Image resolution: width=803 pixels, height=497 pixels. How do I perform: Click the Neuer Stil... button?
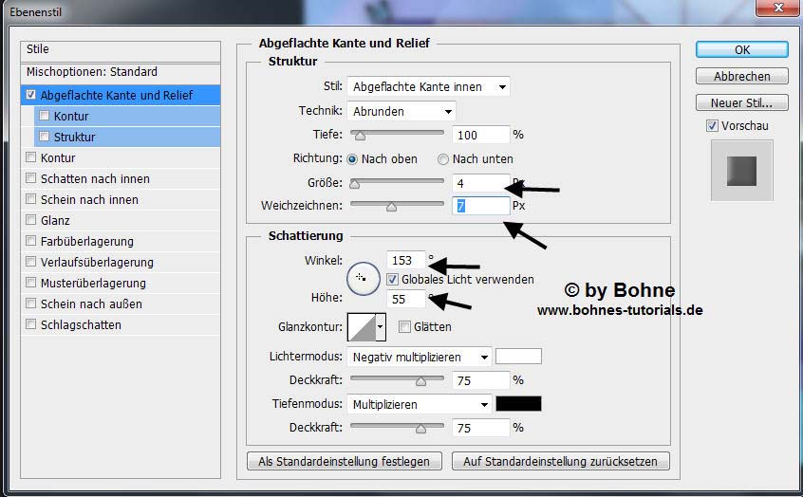click(741, 102)
